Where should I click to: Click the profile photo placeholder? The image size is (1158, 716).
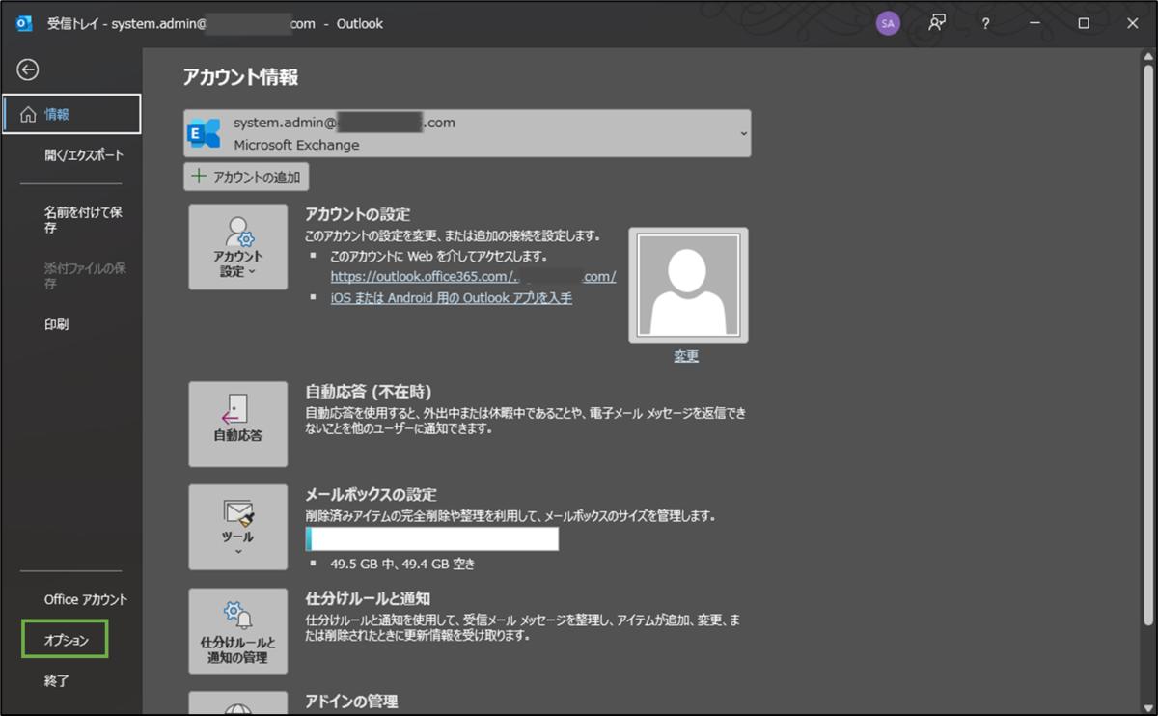pyautogui.click(x=688, y=286)
